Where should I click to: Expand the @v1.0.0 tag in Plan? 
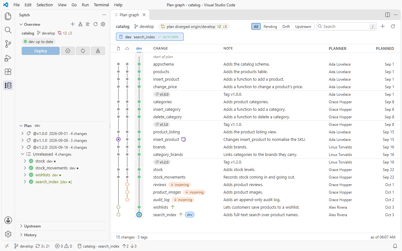click(x=23, y=134)
